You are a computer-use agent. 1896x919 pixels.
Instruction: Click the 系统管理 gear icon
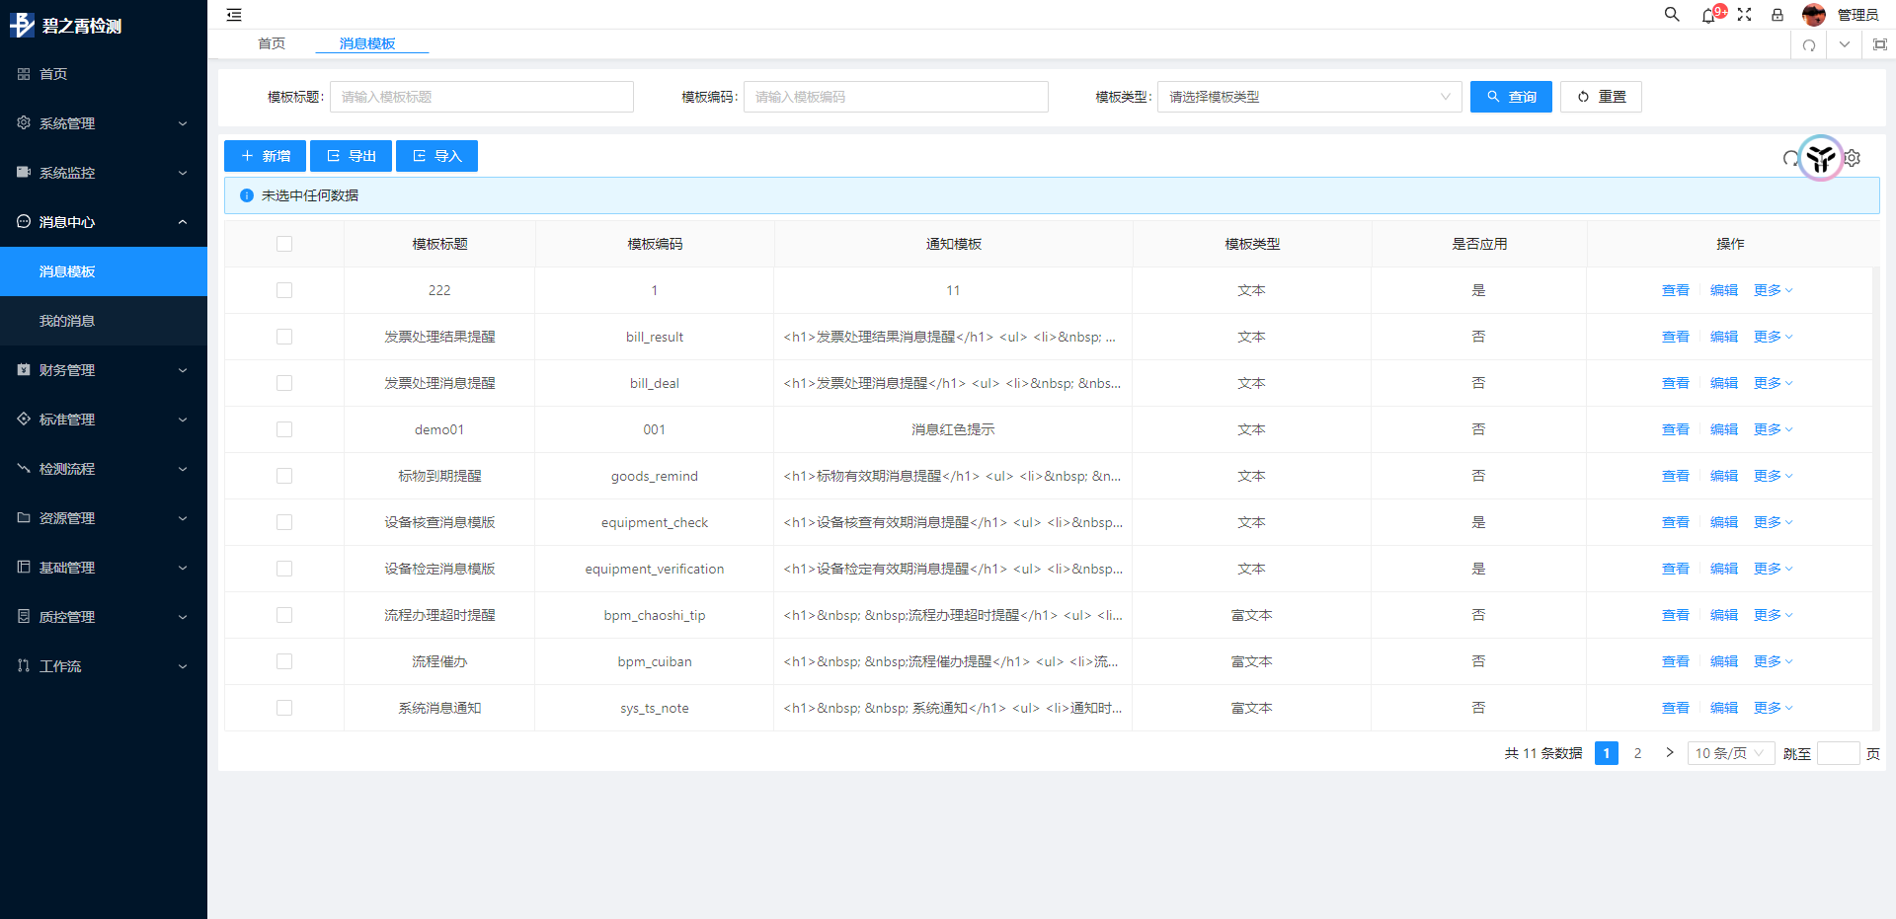coord(24,123)
